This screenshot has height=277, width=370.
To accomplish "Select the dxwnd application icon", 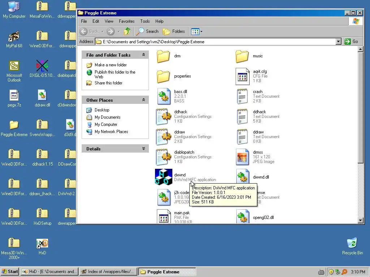I will (164, 177).
